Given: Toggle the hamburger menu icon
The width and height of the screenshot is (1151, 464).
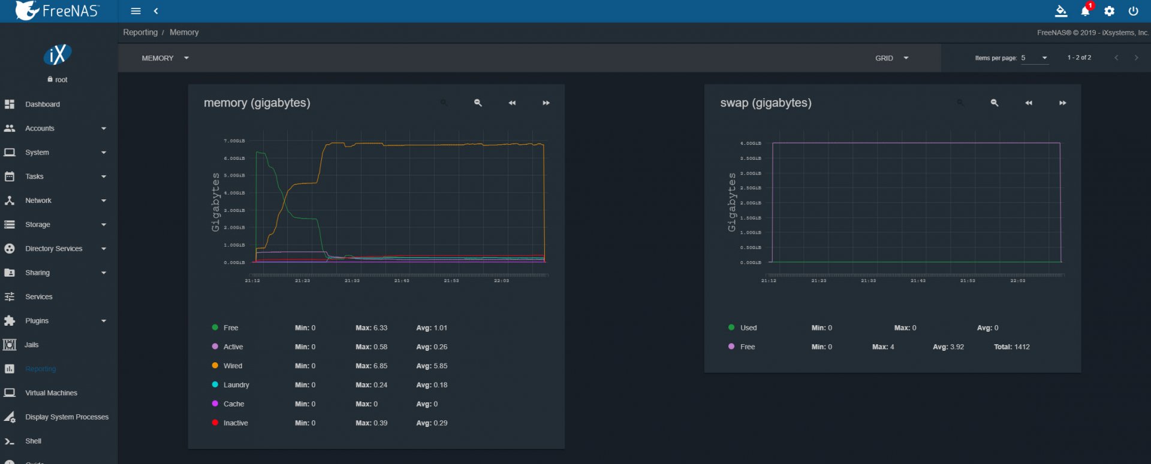Looking at the screenshot, I should pos(136,11).
